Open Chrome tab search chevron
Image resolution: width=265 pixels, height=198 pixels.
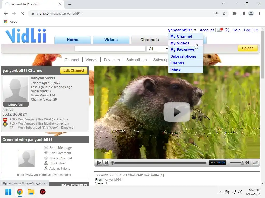click(223, 4)
